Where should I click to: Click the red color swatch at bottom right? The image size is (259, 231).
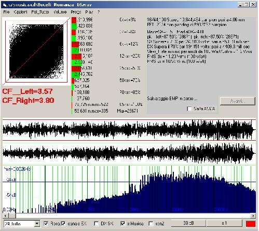[x=251, y=224]
